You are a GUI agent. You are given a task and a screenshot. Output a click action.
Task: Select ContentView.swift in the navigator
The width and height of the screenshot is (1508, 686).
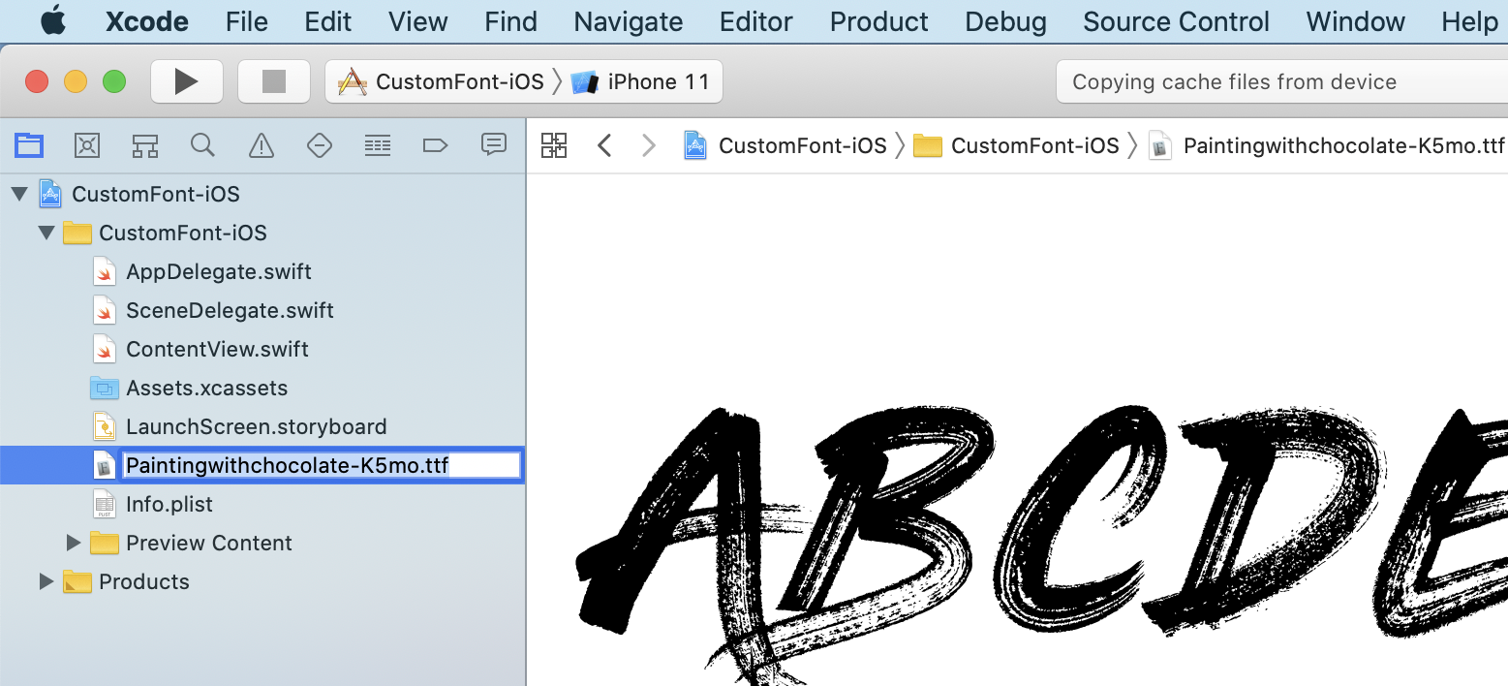[217, 349]
